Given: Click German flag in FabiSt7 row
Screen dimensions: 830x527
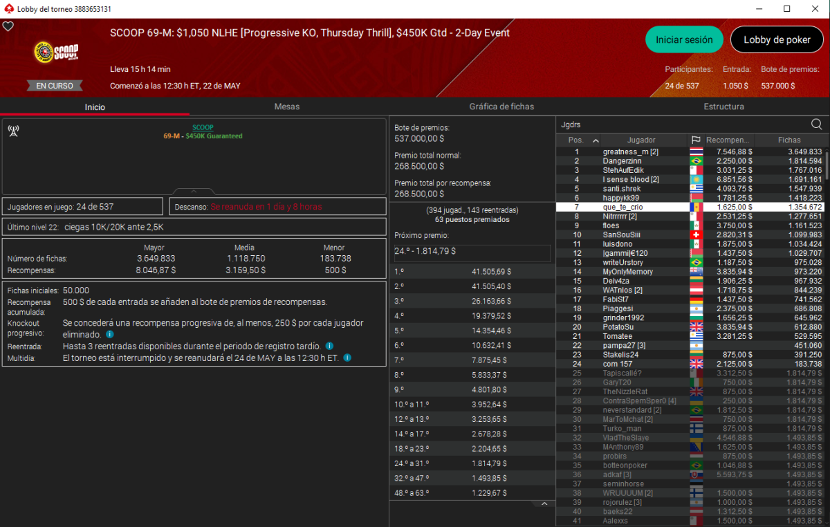Looking at the screenshot, I should point(697,299).
